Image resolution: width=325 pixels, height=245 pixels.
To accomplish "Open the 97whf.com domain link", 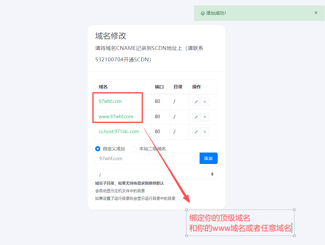I will pos(110,101).
